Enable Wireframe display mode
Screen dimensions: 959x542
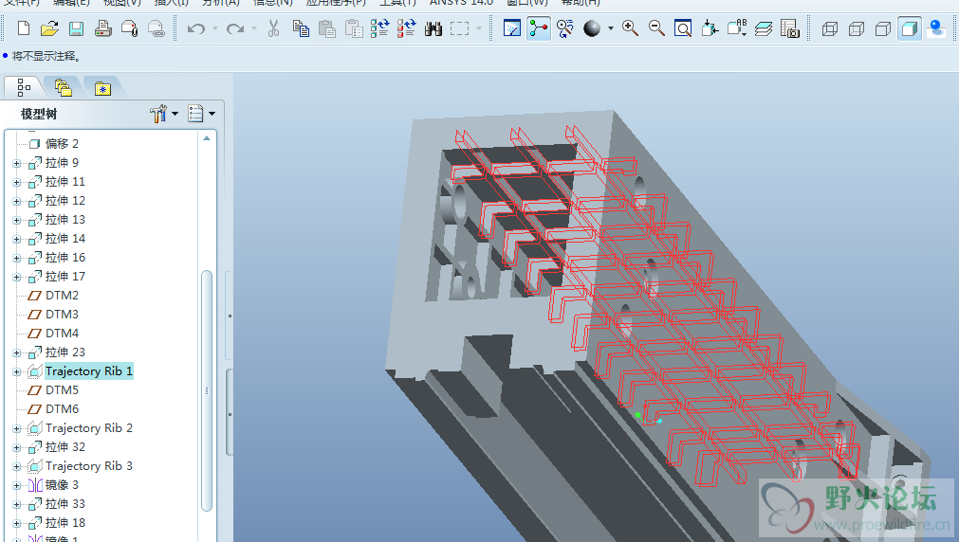tap(830, 29)
